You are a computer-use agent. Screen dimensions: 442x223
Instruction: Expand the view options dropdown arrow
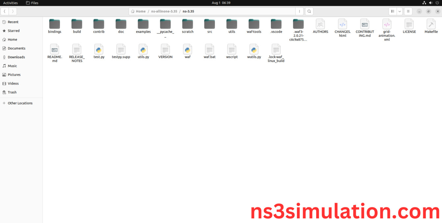(x=400, y=11)
